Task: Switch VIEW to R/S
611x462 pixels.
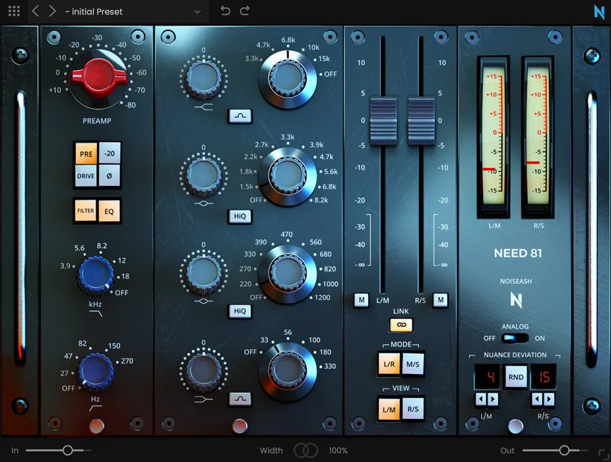Action: pyautogui.click(x=414, y=409)
